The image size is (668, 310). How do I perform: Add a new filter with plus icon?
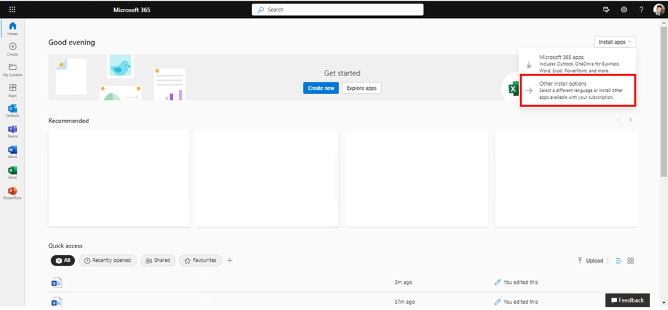pos(229,260)
